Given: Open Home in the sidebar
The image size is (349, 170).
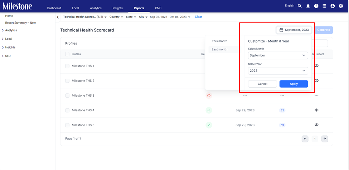Looking at the screenshot, I should [9, 16].
